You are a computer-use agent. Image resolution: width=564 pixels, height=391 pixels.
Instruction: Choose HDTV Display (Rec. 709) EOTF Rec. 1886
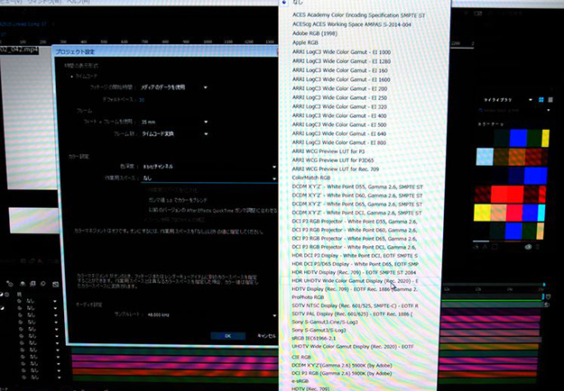(355, 289)
